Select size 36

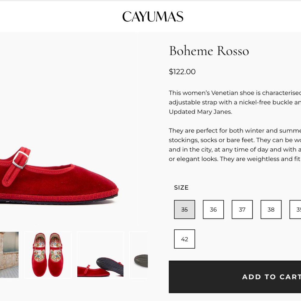213,209
